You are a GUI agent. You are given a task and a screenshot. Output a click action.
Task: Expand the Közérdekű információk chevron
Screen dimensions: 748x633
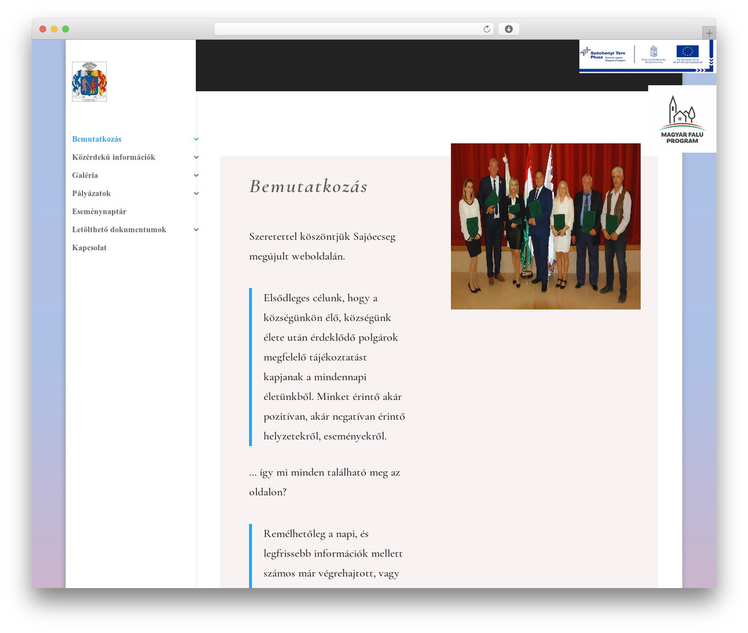(x=196, y=157)
